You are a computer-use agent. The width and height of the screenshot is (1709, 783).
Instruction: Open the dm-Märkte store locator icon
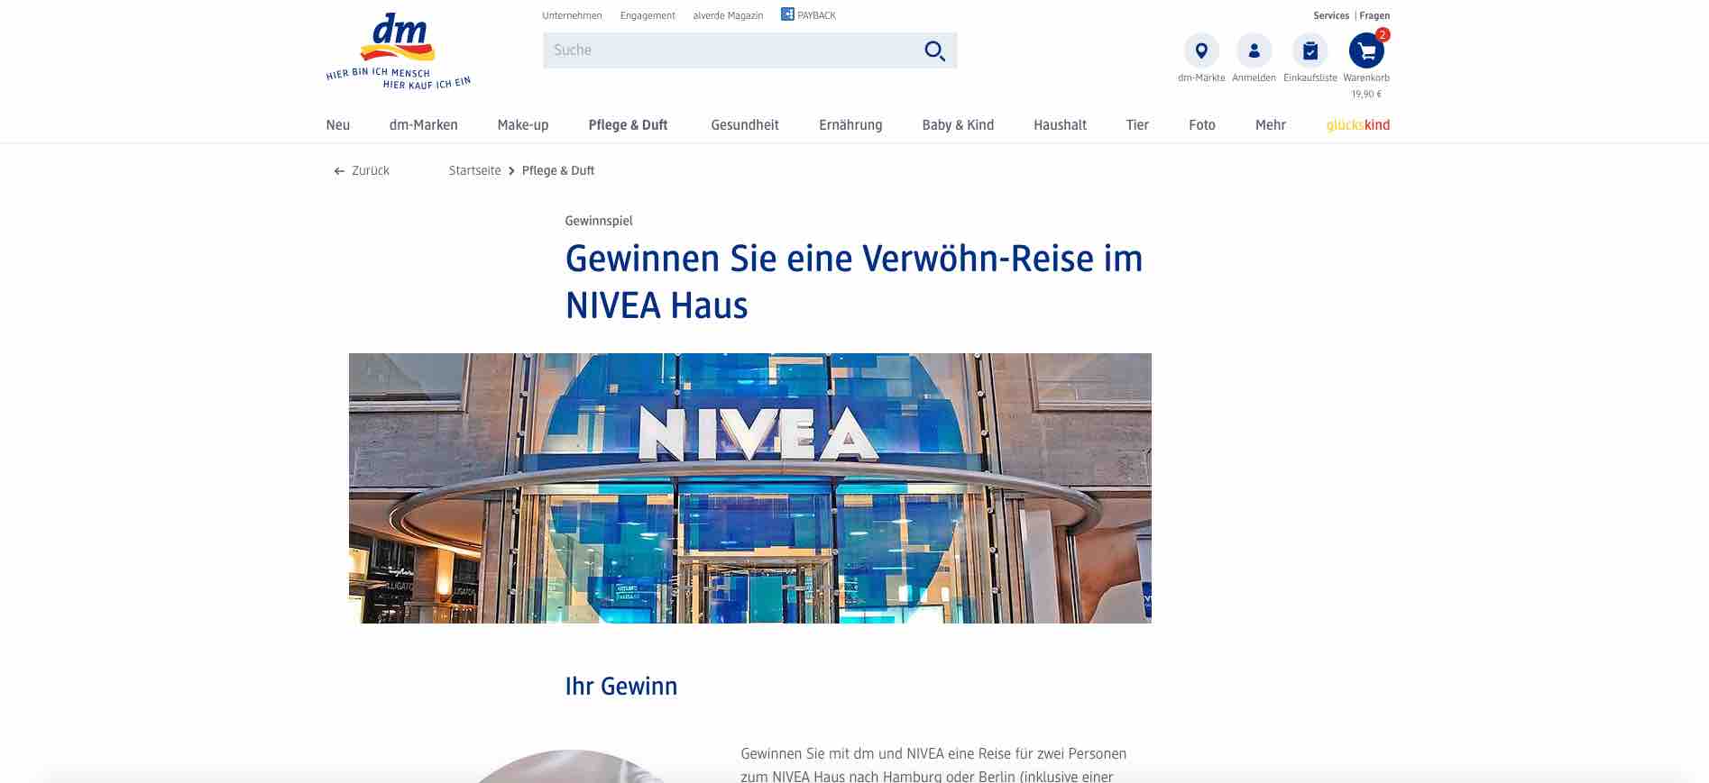click(1201, 50)
